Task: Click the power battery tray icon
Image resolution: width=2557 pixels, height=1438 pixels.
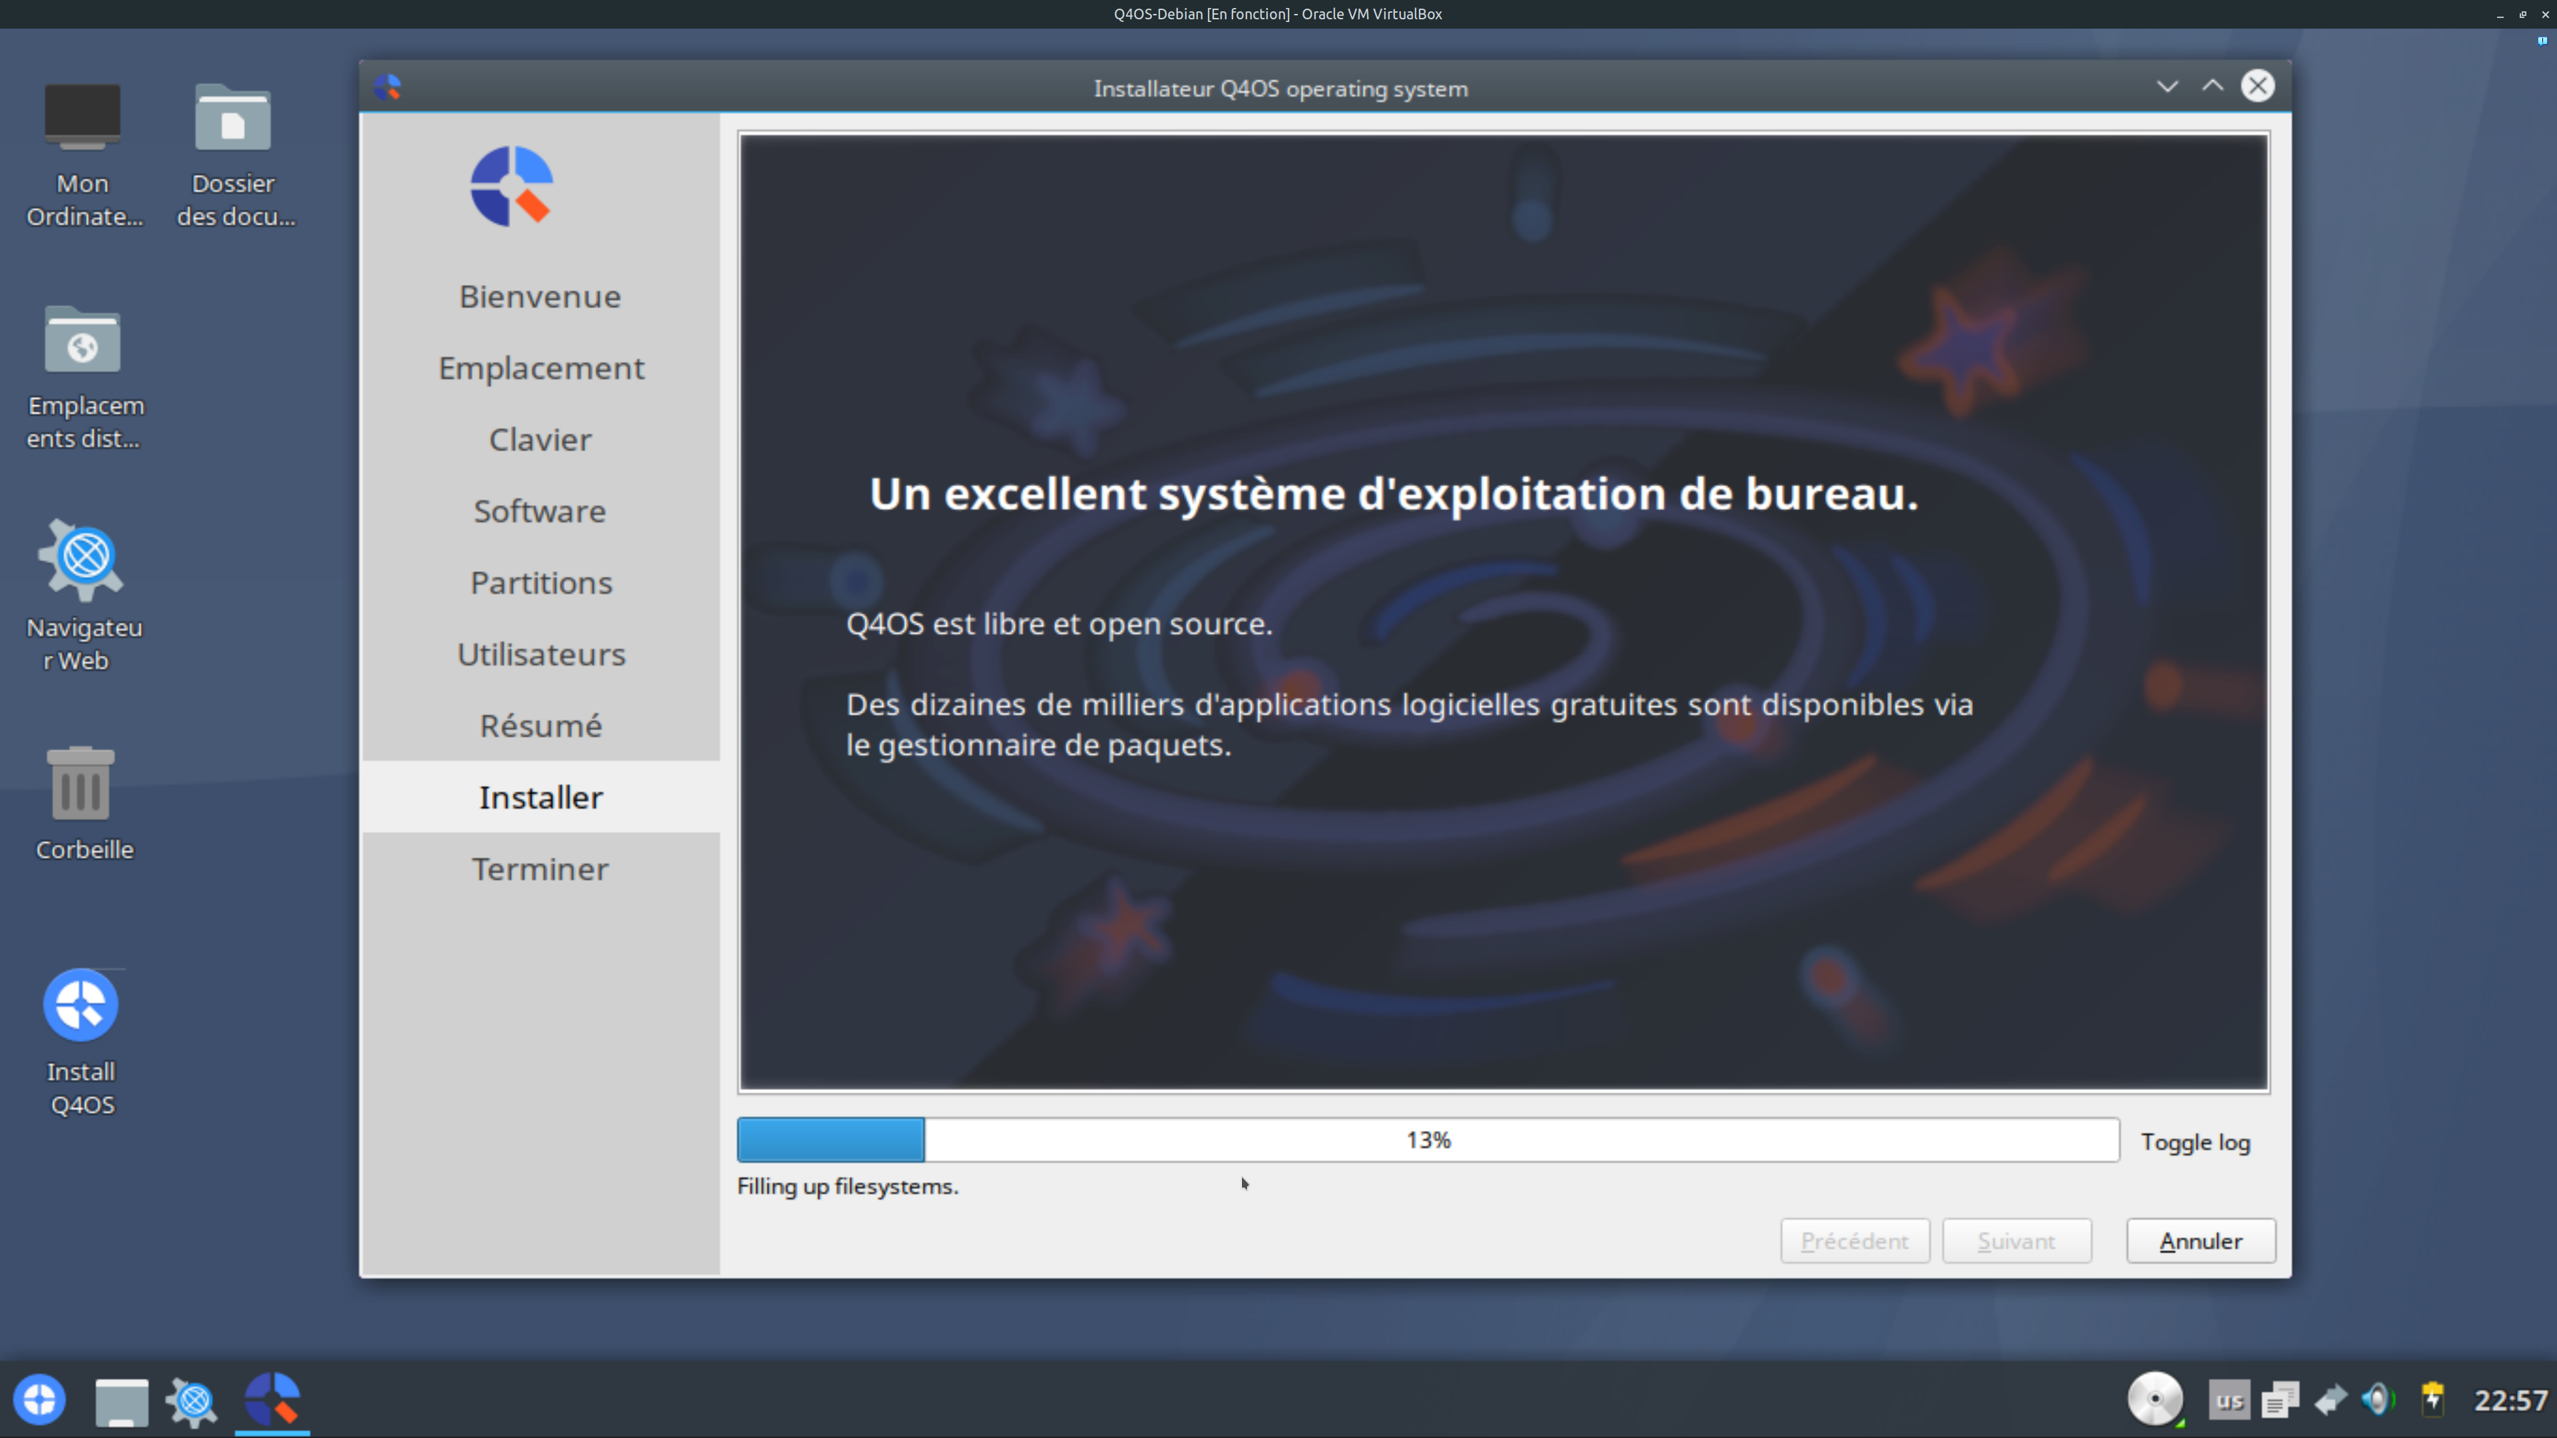Action: pyautogui.click(x=2432, y=1400)
